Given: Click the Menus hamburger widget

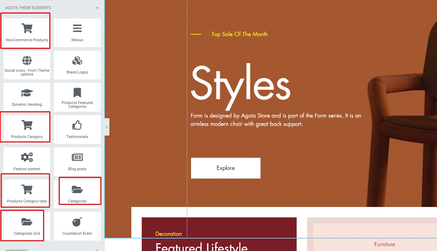Looking at the screenshot, I should (77, 33).
